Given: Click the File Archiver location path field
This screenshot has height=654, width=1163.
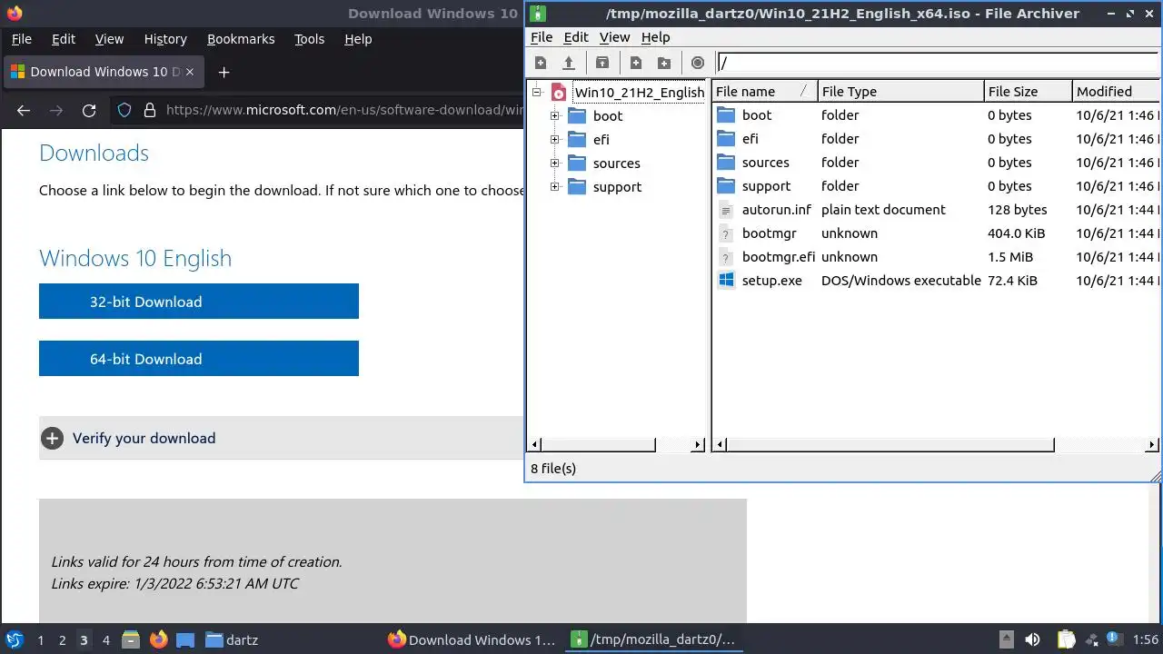Looking at the screenshot, I should (x=938, y=63).
